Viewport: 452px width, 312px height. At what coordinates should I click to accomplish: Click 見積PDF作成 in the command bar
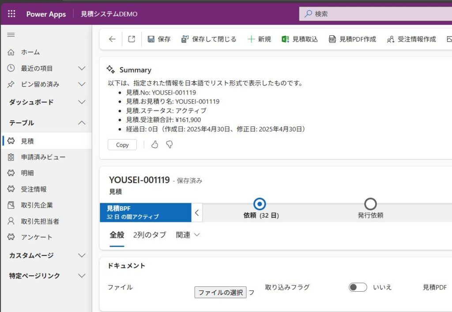click(x=352, y=39)
